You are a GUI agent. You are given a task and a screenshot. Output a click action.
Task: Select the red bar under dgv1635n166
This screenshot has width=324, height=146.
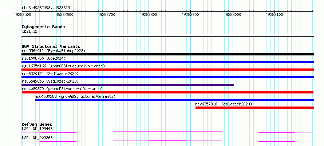click(167, 70)
